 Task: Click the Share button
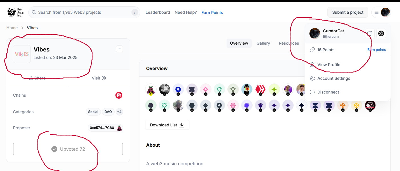(37, 78)
